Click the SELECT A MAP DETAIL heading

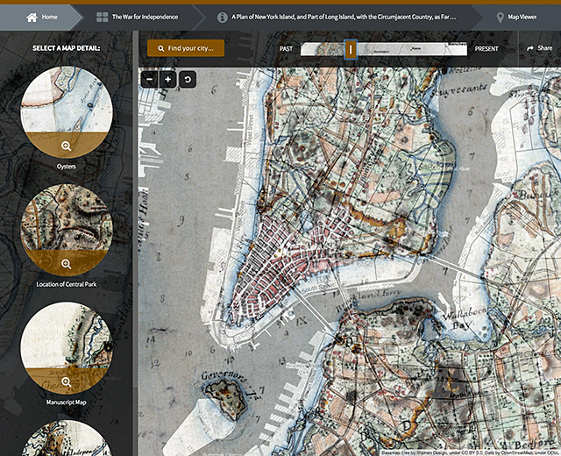[67, 48]
